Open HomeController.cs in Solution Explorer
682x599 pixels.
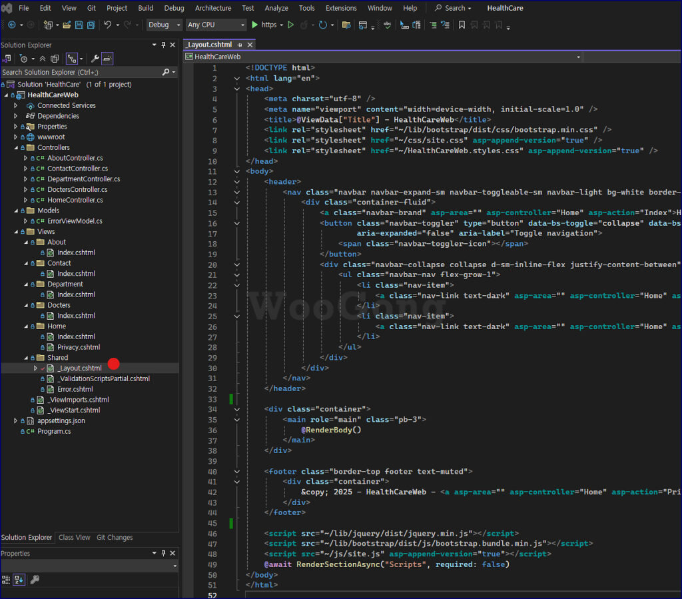click(x=75, y=200)
